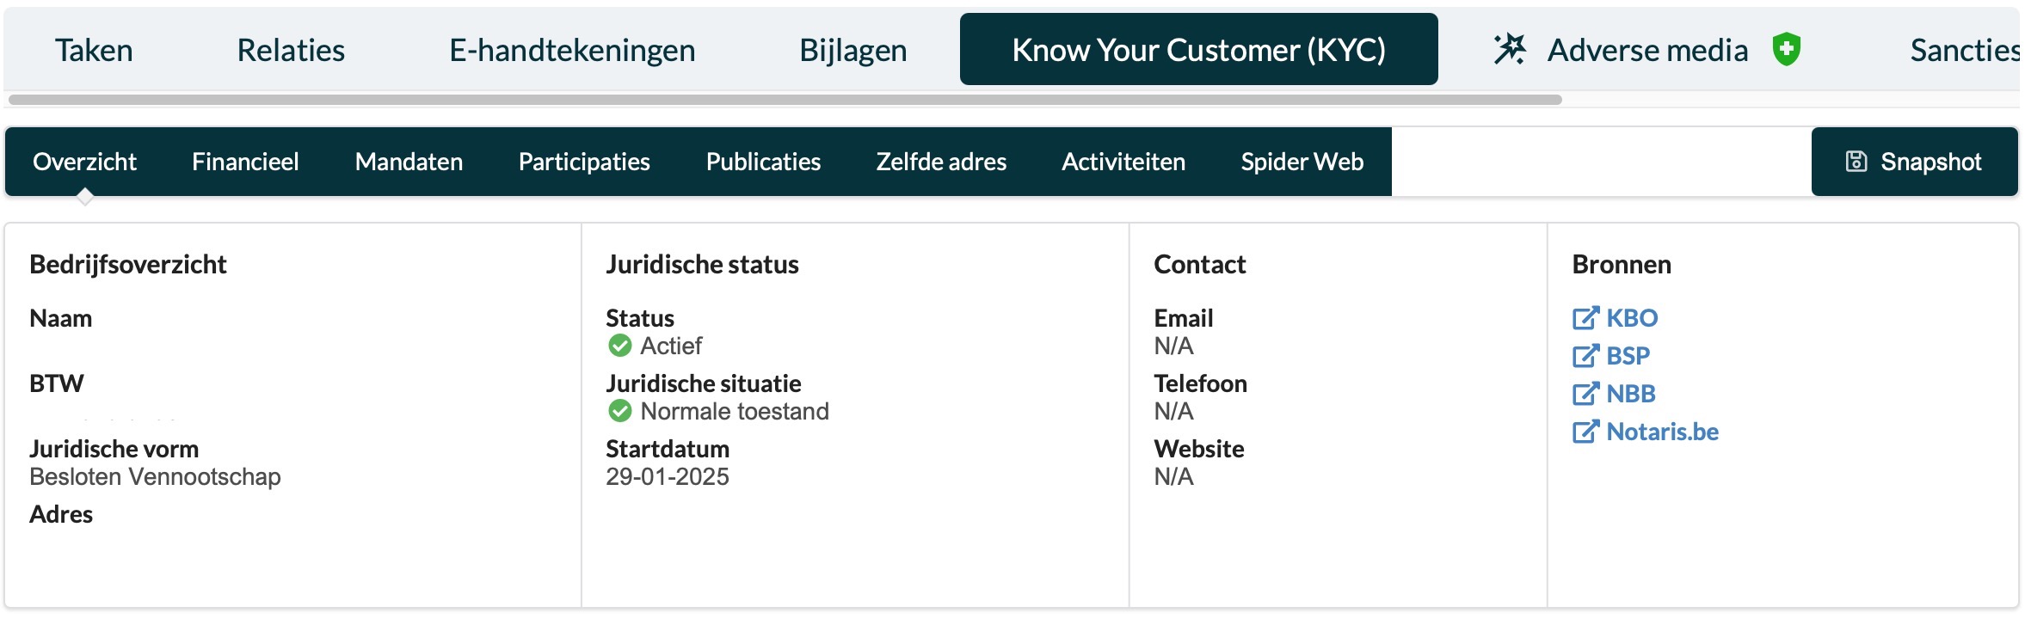
Task: Open the Mandaten sub-tab
Action: (409, 162)
